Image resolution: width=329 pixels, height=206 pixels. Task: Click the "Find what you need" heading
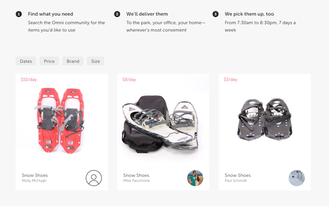point(50,14)
